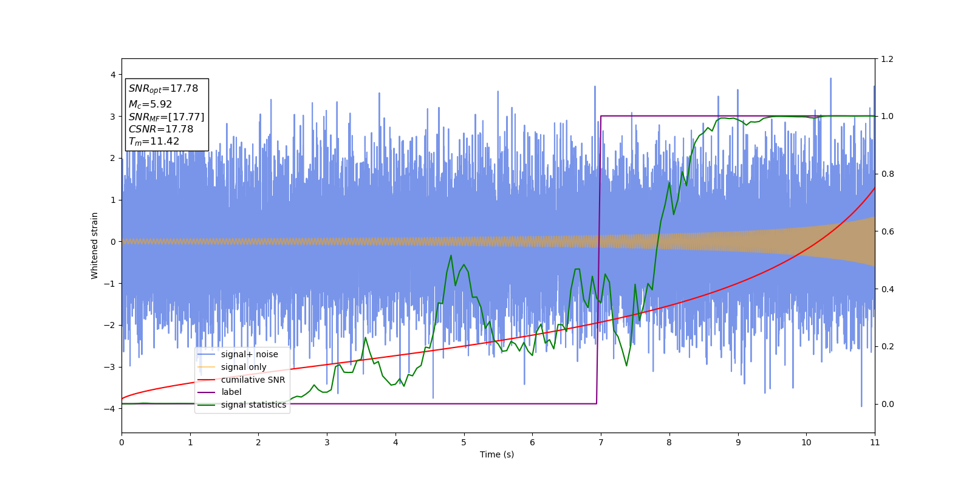Click x-axis tick label 0
The width and height of the screenshot is (972, 486).
click(x=122, y=442)
